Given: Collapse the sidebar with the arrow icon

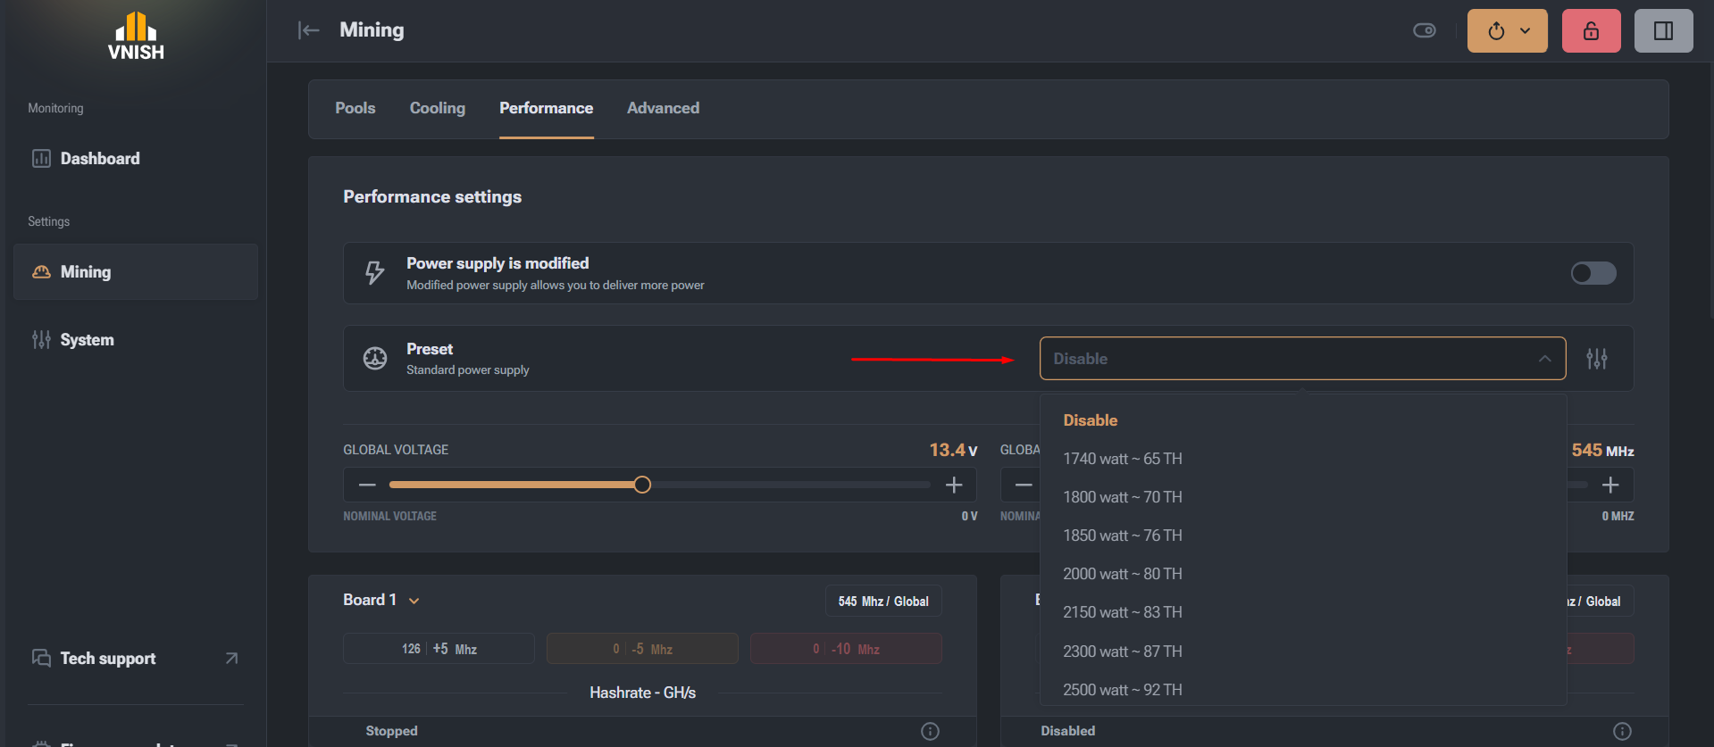Looking at the screenshot, I should point(308,30).
